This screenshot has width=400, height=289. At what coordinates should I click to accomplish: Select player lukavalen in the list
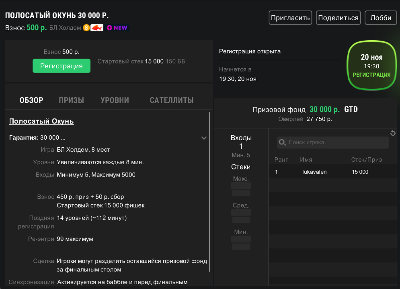[314, 172]
